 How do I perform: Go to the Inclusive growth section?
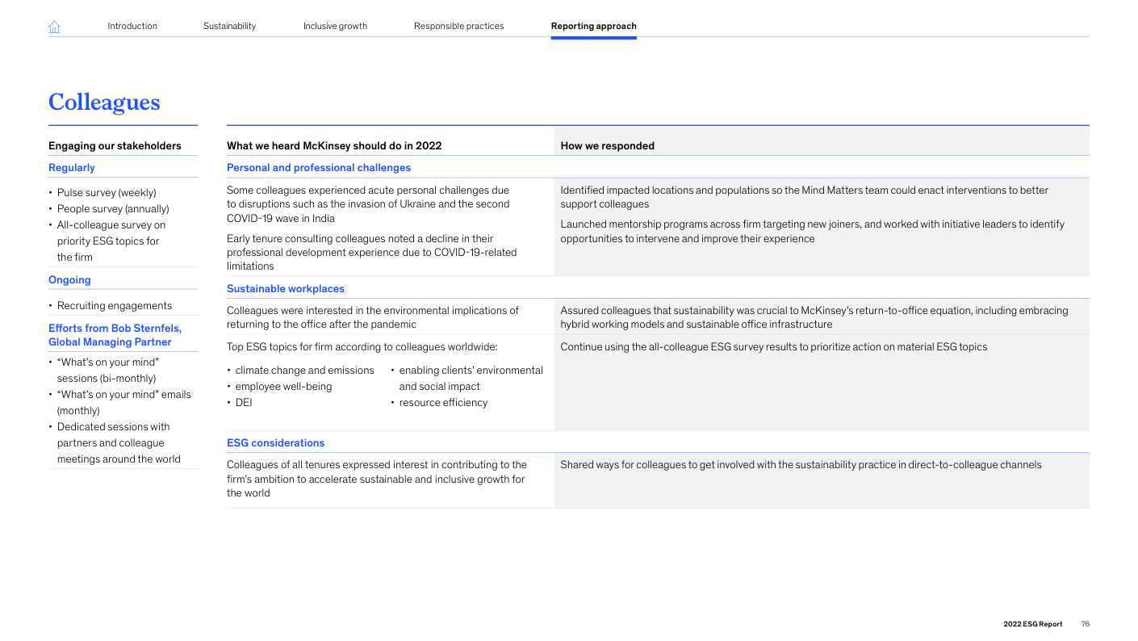(x=335, y=26)
